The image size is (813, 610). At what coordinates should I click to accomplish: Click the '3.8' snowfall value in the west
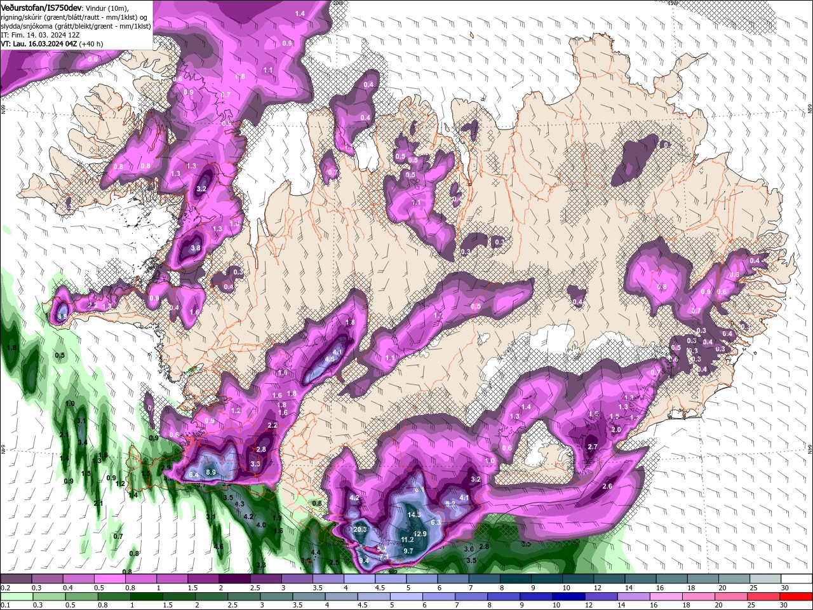pyautogui.click(x=196, y=248)
